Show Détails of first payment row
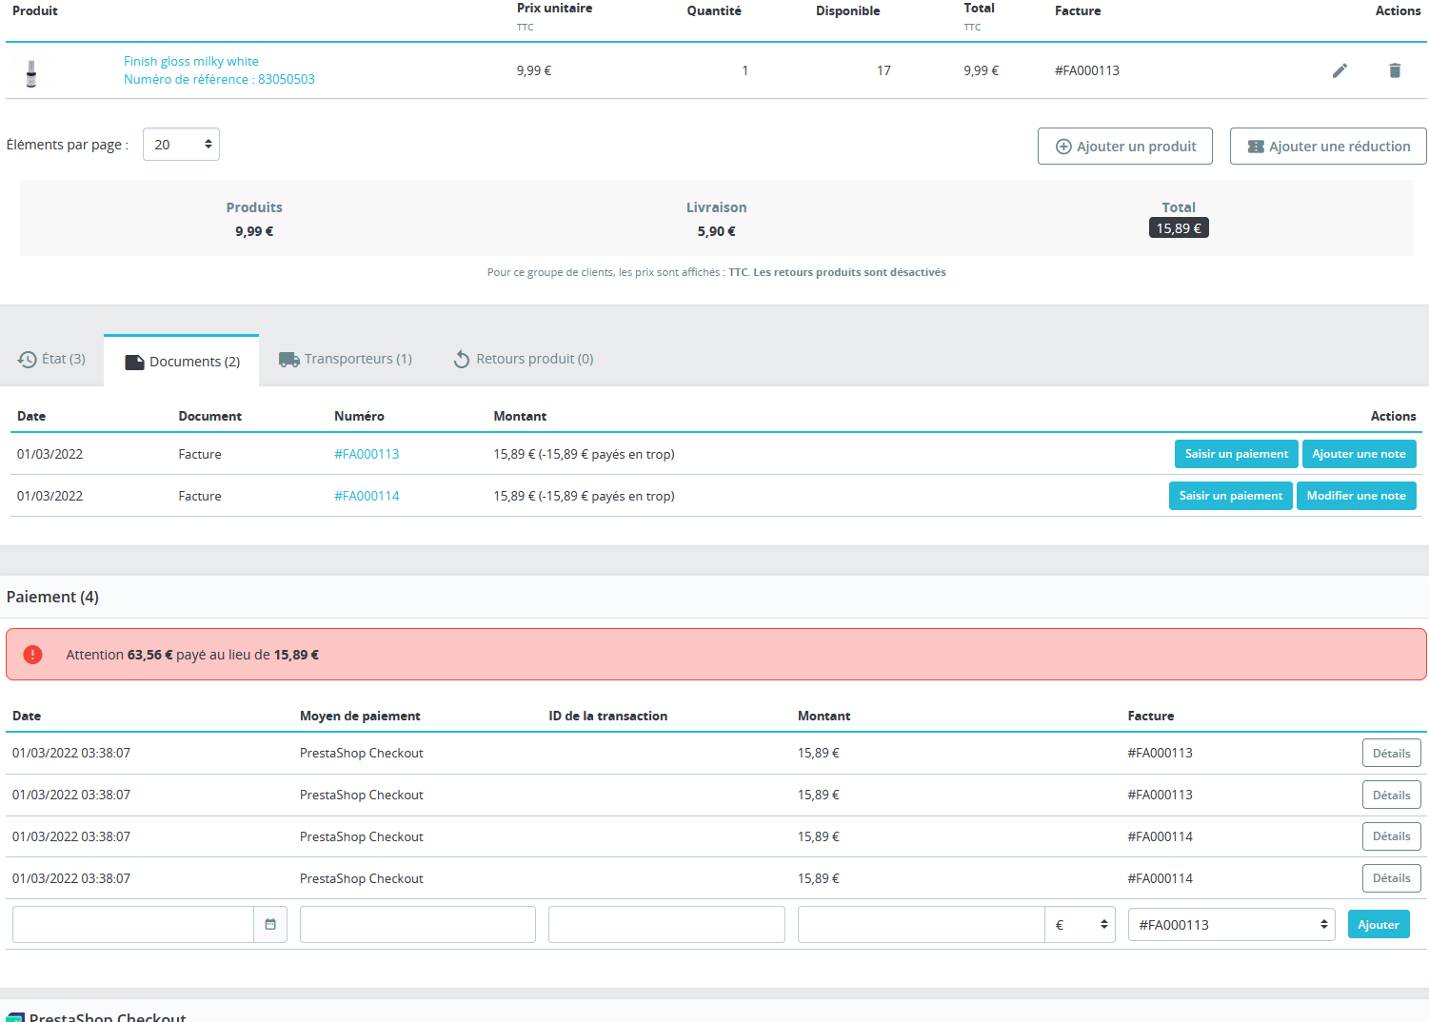 click(1391, 753)
